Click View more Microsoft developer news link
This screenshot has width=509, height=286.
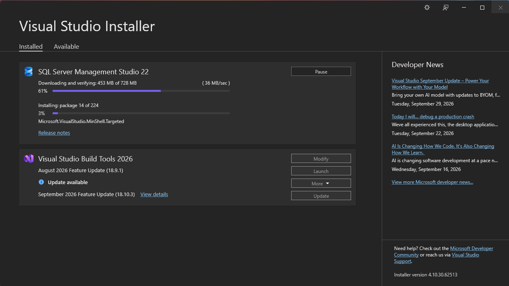pyautogui.click(x=432, y=182)
